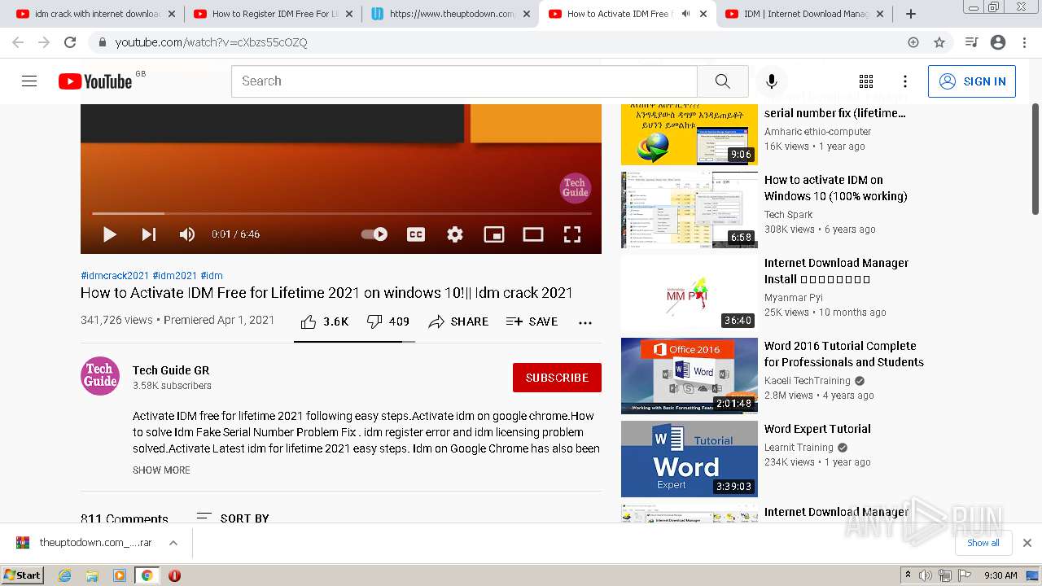Toggle the autoplay switch in player
Image resolution: width=1042 pixels, height=586 pixels.
(x=374, y=234)
